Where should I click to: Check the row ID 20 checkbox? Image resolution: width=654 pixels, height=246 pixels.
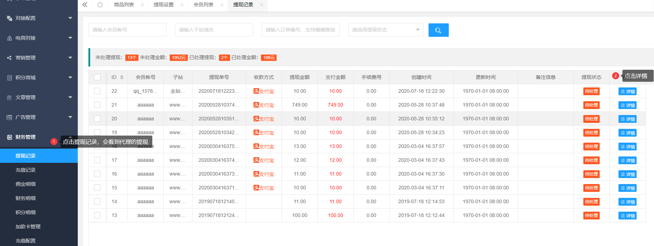[97, 119]
